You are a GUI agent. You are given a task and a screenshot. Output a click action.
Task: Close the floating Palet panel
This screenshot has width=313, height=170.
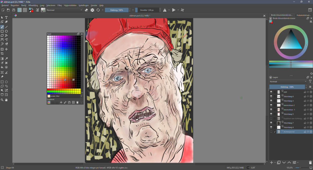pos(82,34)
